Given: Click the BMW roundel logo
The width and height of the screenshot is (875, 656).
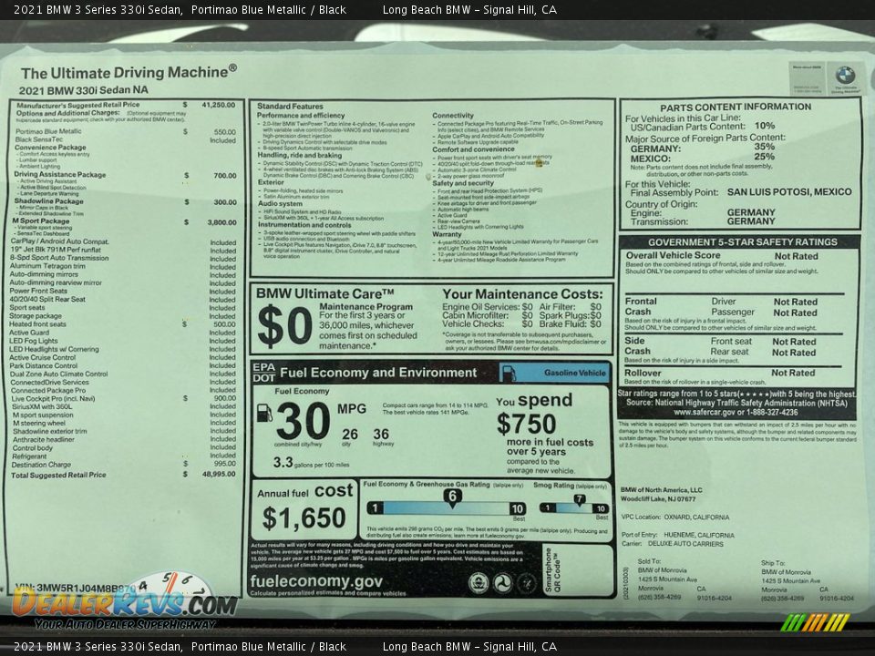Looking at the screenshot, I should (x=845, y=75).
